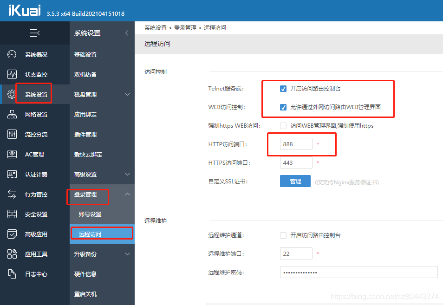This screenshot has width=443, height=305.
Task: Click the iKuai logo
Action: coord(25,11)
